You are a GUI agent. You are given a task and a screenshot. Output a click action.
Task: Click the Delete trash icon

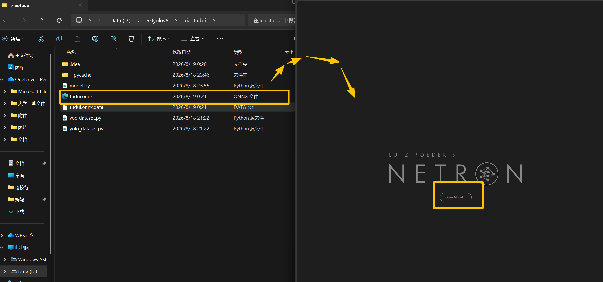pyautogui.click(x=131, y=39)
